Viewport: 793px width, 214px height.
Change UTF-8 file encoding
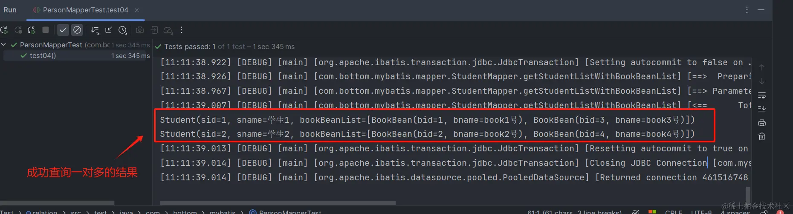[x=701, y=212]
